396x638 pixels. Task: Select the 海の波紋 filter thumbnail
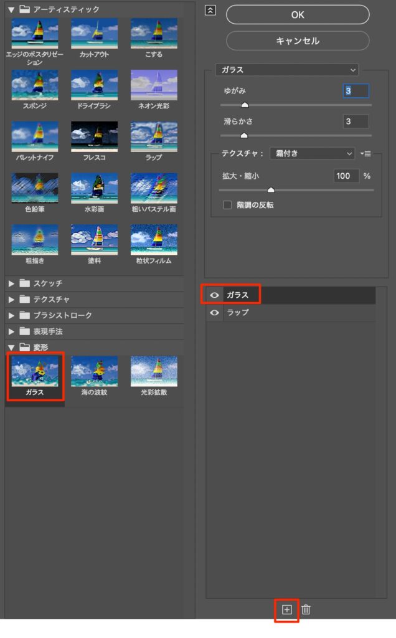click(x=94, y=372)
